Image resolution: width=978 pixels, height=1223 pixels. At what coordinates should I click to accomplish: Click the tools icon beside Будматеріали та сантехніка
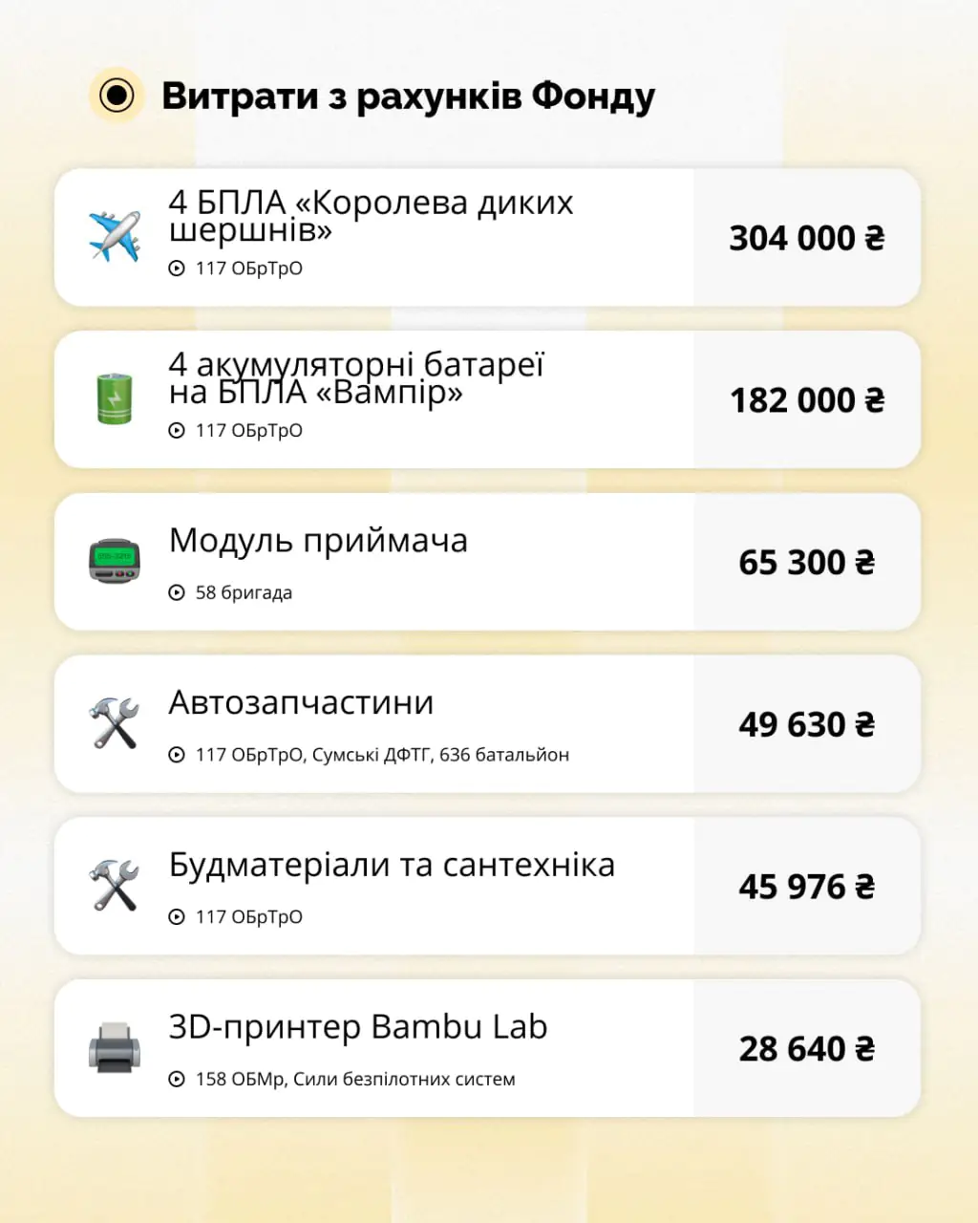(x=115, y=886)
